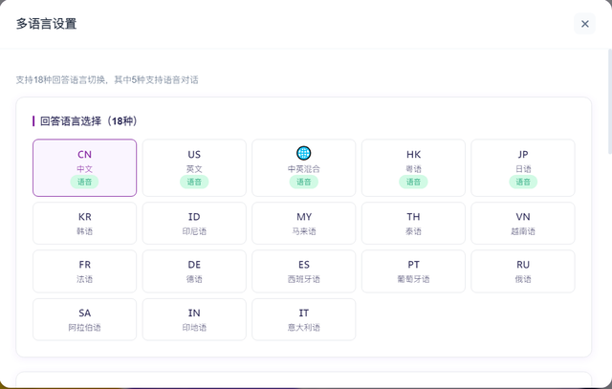Select ID Indonesian language option
The image size is (612, 389).
coord(194,223)
